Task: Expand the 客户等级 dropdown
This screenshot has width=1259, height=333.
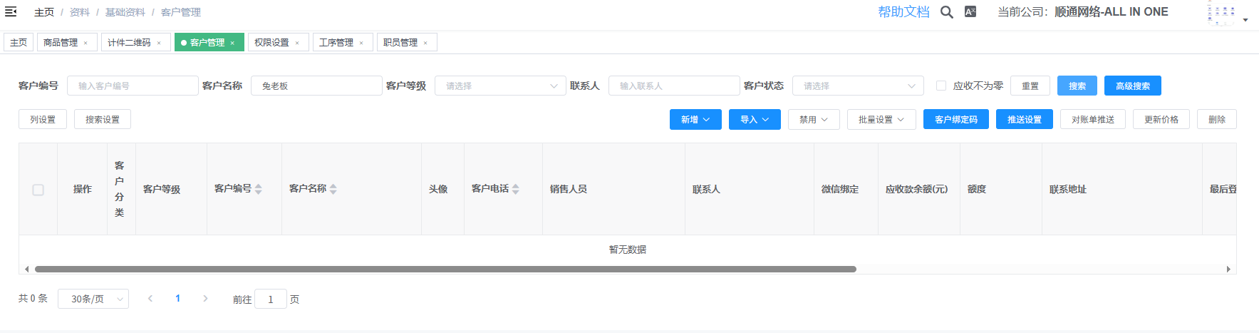Action: pos(499,86)
